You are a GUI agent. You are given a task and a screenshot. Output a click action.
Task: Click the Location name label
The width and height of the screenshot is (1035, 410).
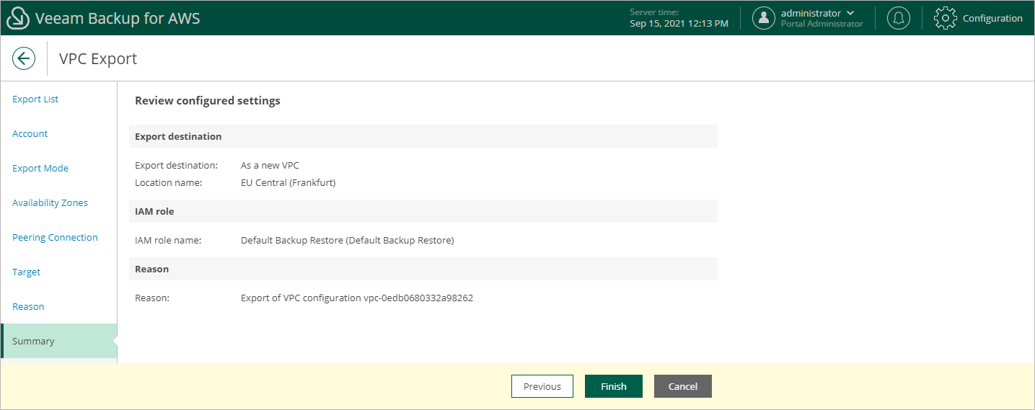pos(169,183)
